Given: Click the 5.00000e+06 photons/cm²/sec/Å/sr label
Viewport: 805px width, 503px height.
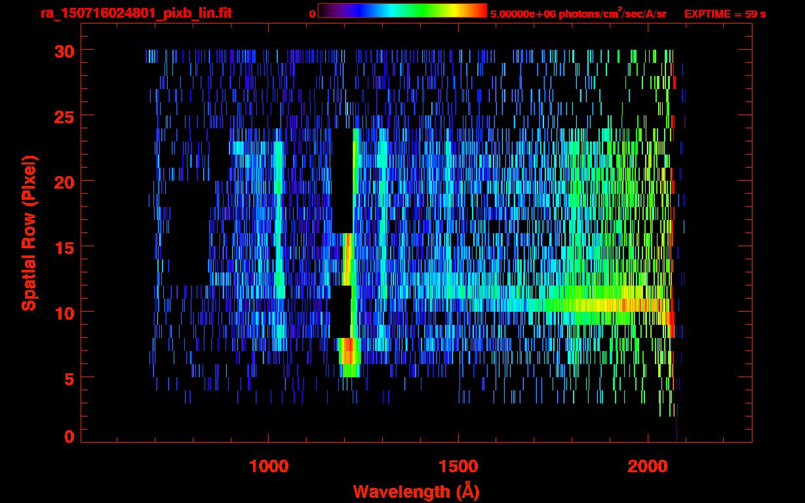Looking at the screenshot, I should 578,13.
